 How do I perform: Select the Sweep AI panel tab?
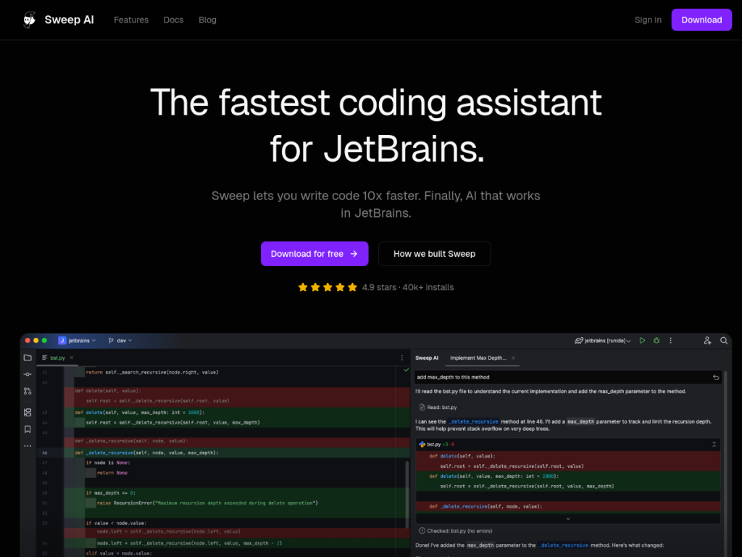pos(427,358)
